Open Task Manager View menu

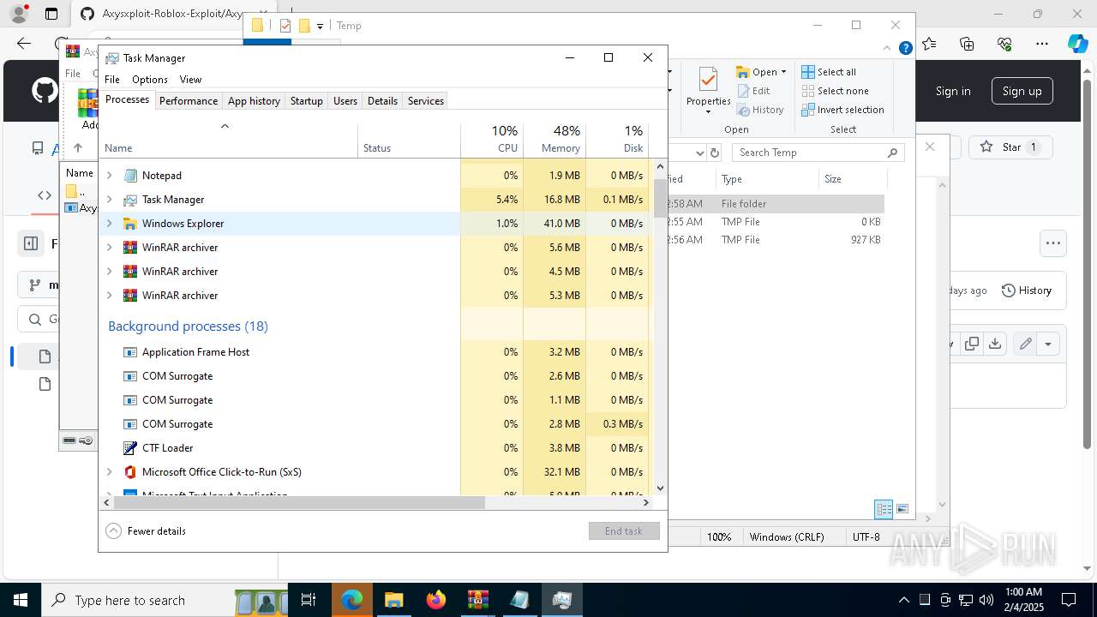point(190,79)
